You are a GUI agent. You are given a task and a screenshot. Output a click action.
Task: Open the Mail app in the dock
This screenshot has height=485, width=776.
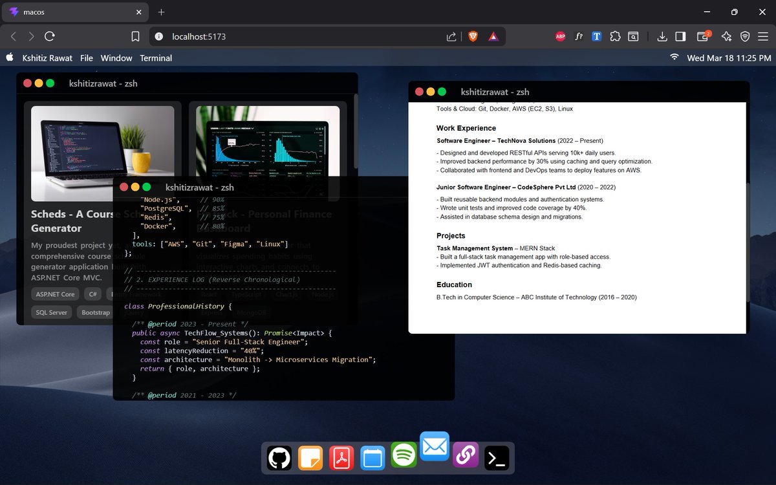435,446
